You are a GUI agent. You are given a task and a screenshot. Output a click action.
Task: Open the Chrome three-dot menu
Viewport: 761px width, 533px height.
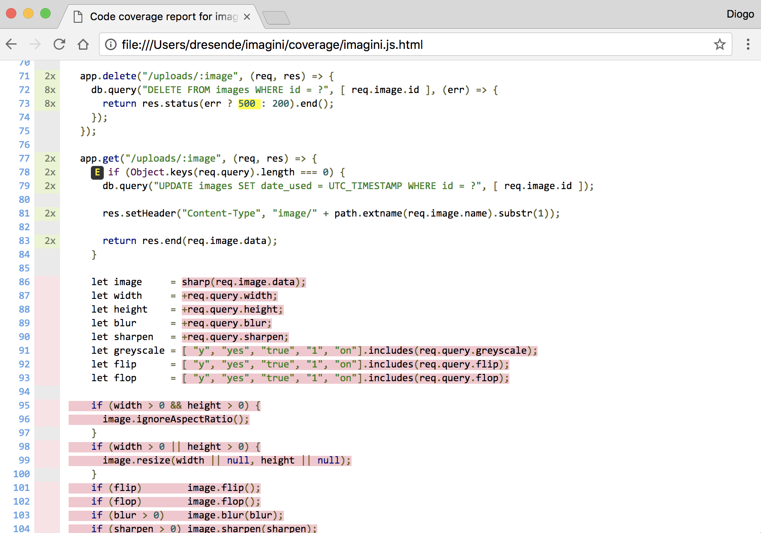click(748, 44)
